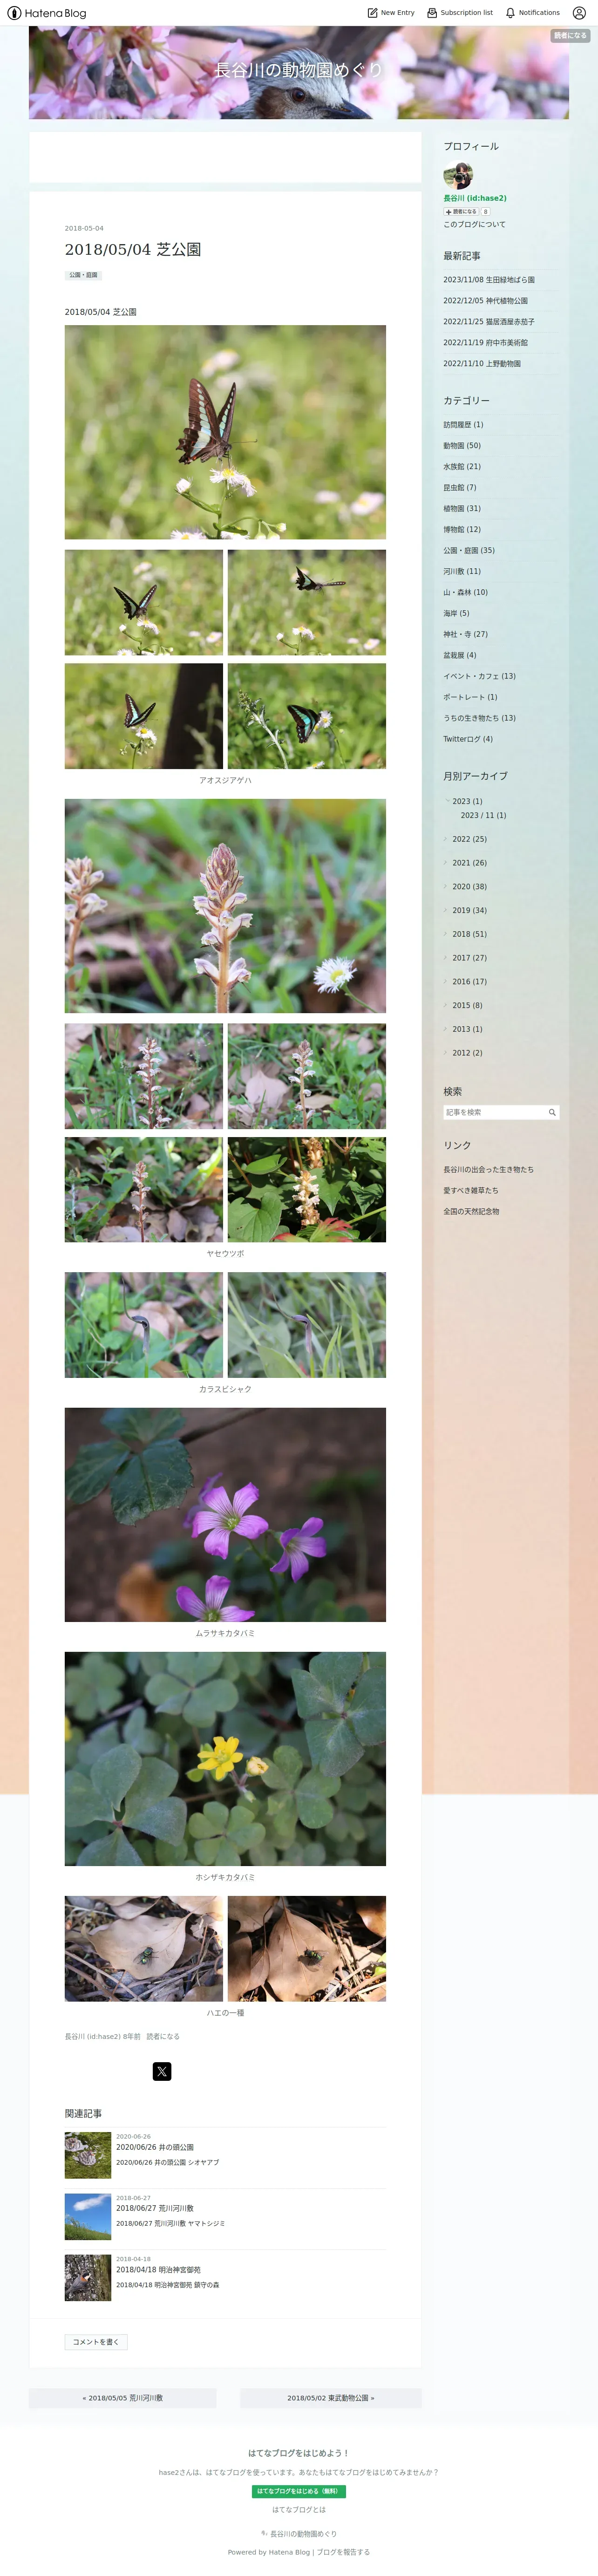Screen dimensions: 598x2576
Task: Select the 動物園 (50) category
Action: (x=462, y=446)
